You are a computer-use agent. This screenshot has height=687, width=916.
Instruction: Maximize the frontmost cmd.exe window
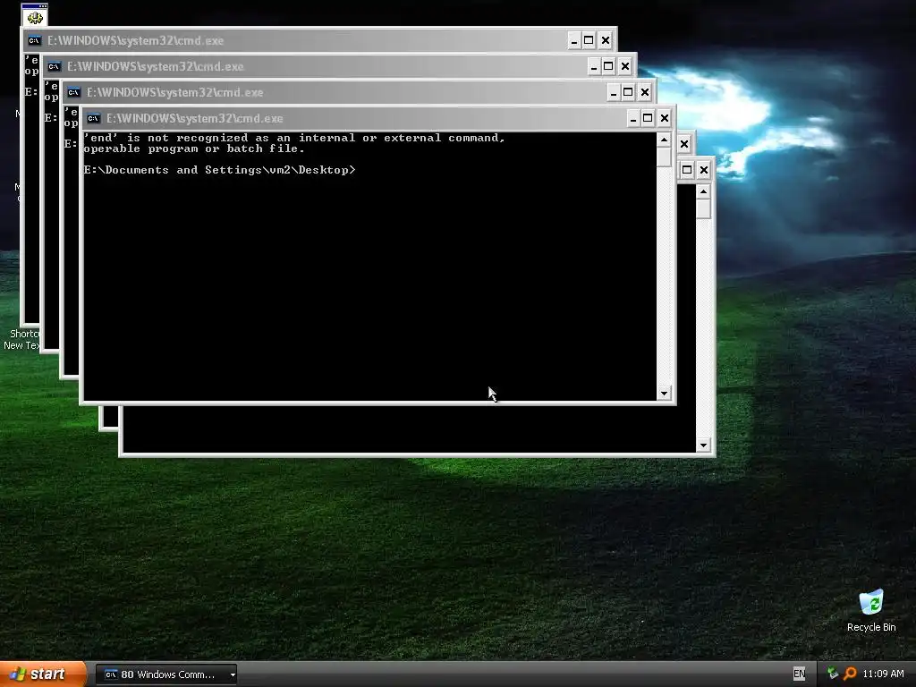coord(648,119)
